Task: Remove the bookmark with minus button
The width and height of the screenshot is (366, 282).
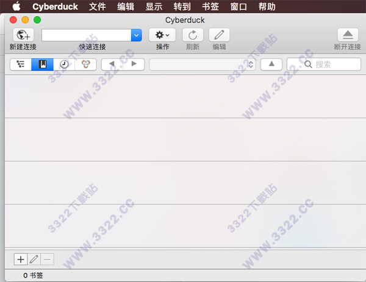Action: (x=48, y=259)
